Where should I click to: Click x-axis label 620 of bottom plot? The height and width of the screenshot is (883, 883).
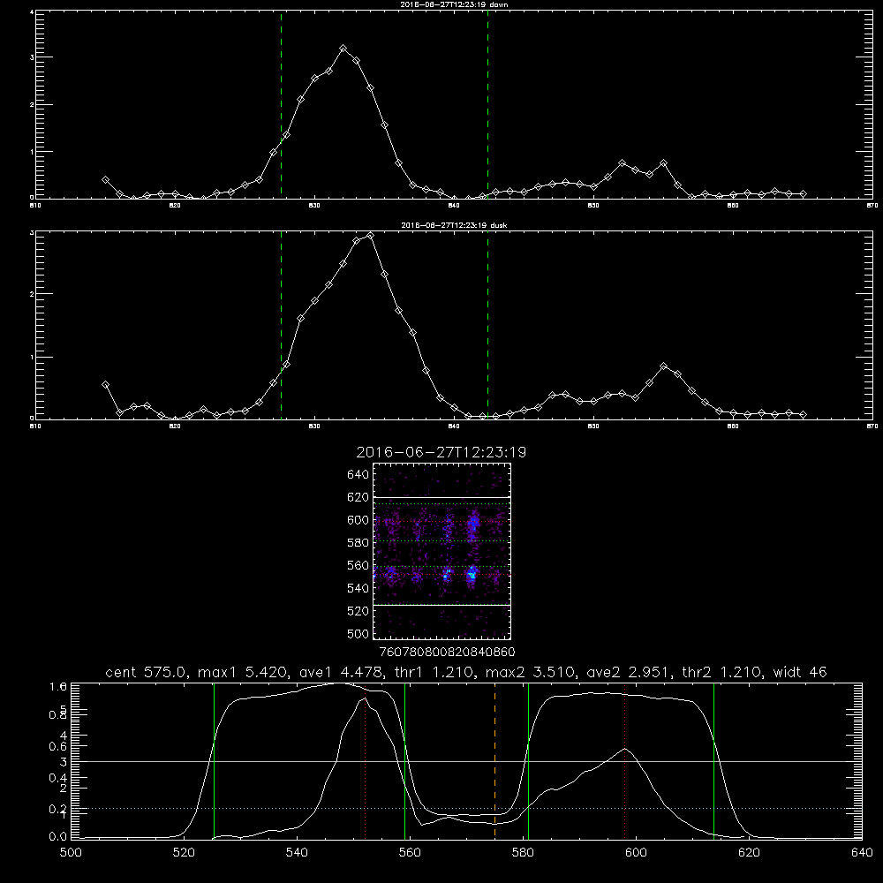pos(749,853)
